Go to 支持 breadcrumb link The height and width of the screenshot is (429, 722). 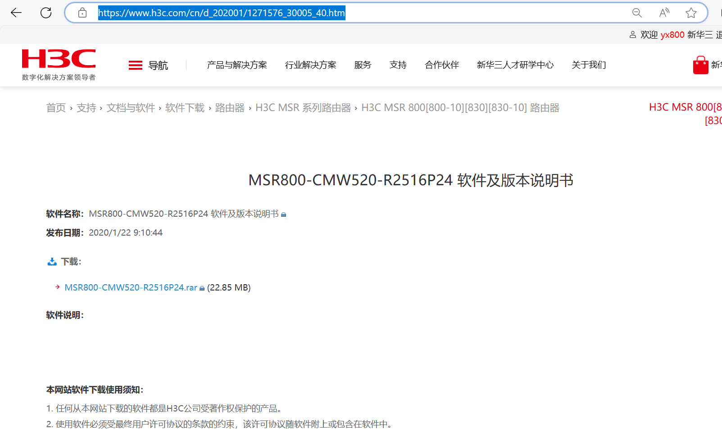tap(86, 108)
